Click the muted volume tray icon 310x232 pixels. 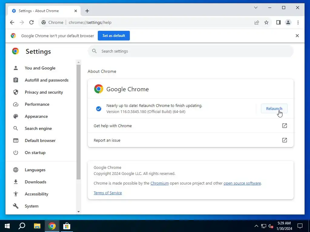click(271, 226)
